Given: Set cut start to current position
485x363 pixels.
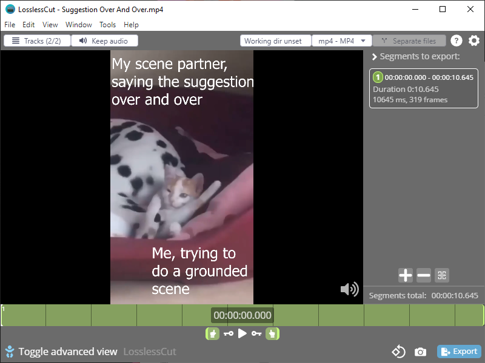Looking at the screenshot, I should 212,333.
